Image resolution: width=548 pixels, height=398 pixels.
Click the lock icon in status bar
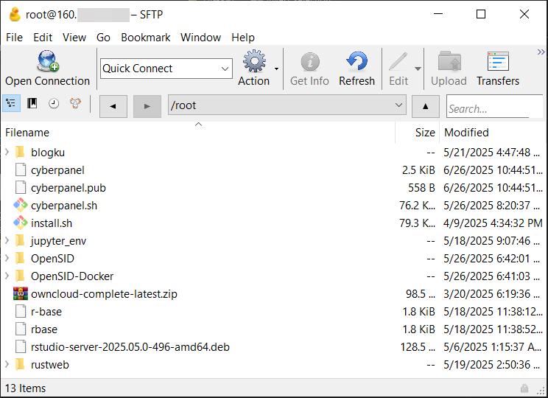point(524,388)
